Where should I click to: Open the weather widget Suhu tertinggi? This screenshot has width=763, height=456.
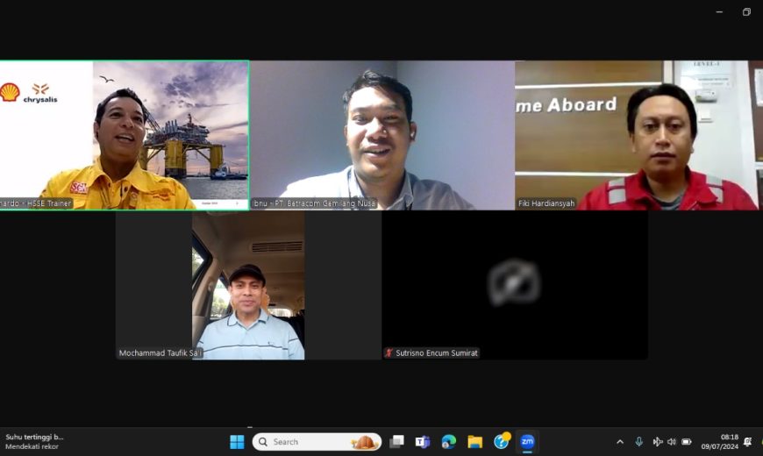coord(34,441)
